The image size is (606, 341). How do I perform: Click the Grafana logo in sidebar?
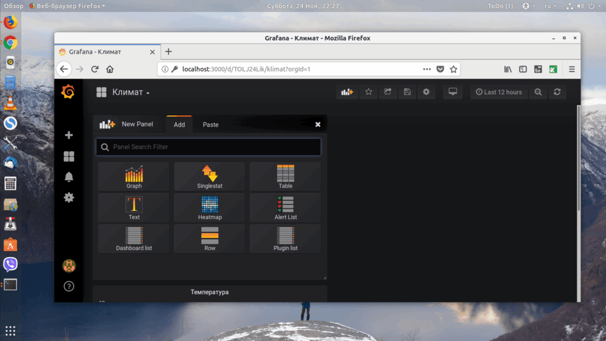(x=69, y=92)
